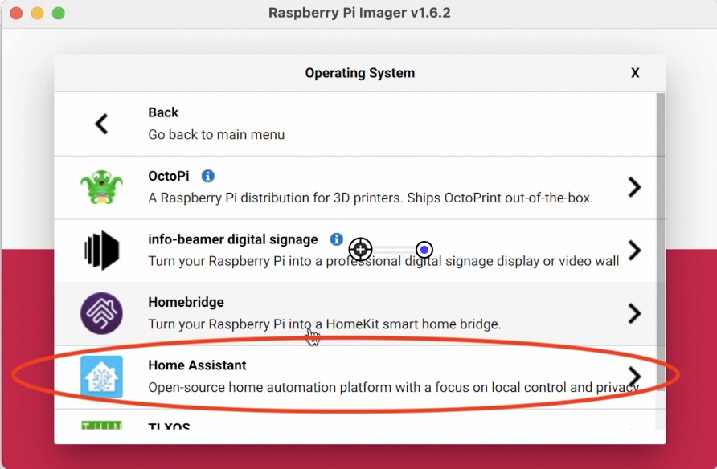
Task: Expand the Homebridge submenu chevron
Action: point(634,313)
